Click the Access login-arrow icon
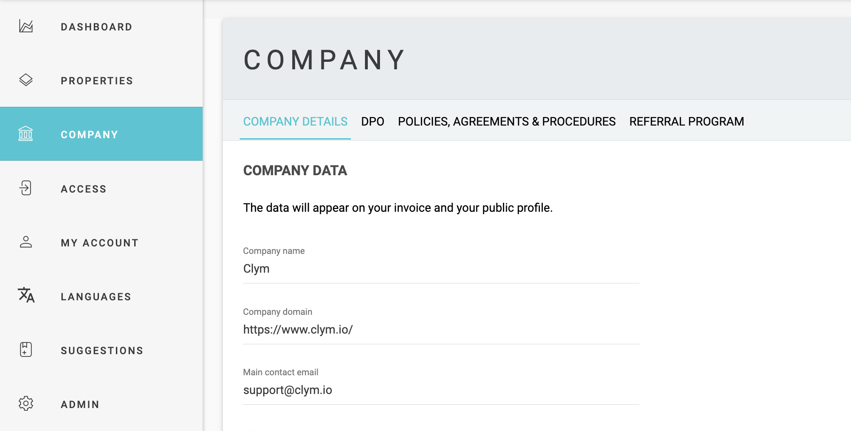Screen dimensions: 851x431 point(26,188)
